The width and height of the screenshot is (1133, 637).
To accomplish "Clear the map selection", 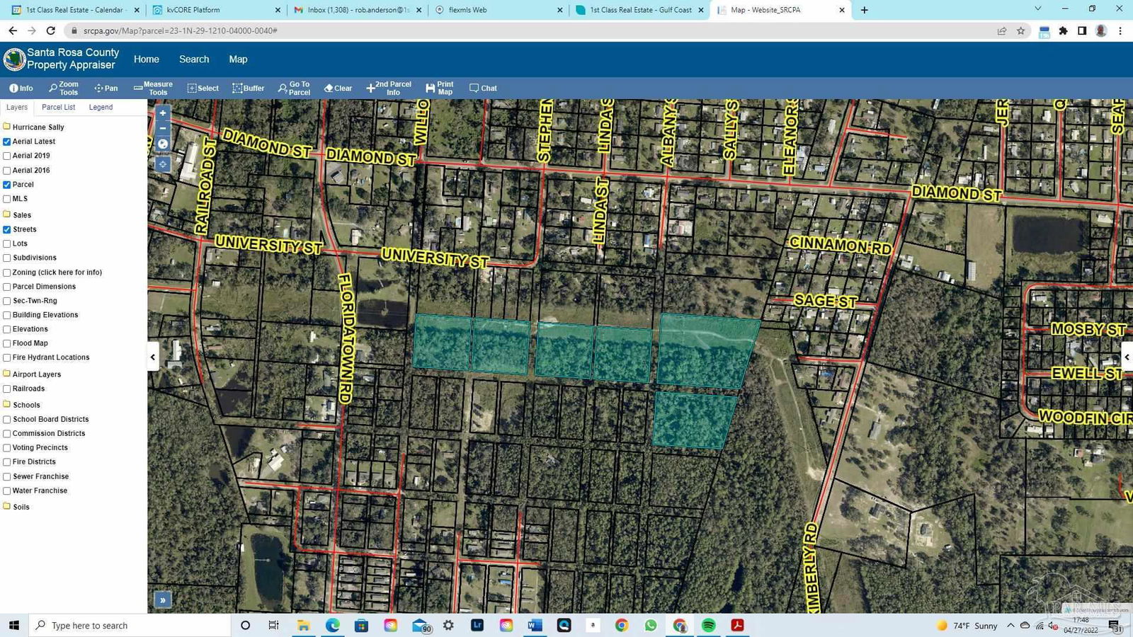I will tap(338, 88).
